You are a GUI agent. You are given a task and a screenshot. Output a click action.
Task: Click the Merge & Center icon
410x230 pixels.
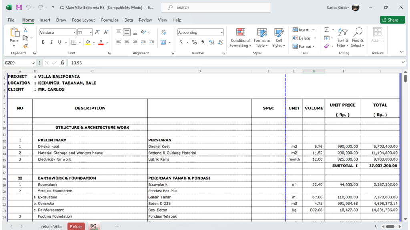[163, 42]
